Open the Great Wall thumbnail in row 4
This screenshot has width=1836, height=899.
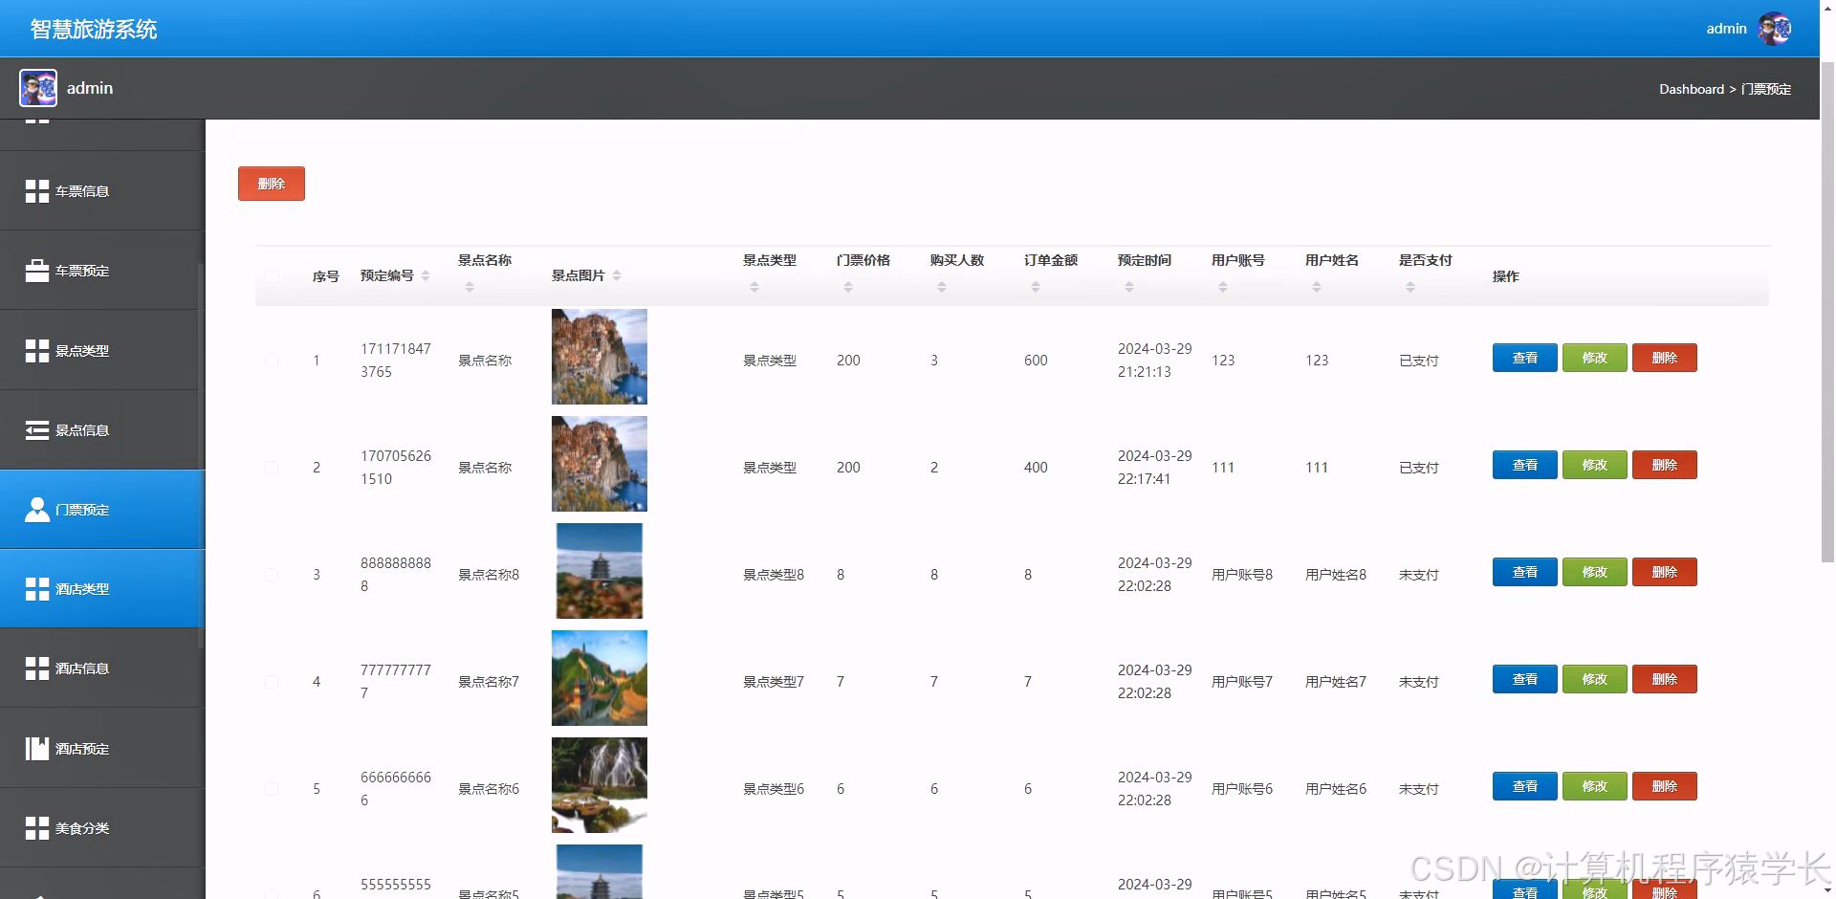(600, 678)
